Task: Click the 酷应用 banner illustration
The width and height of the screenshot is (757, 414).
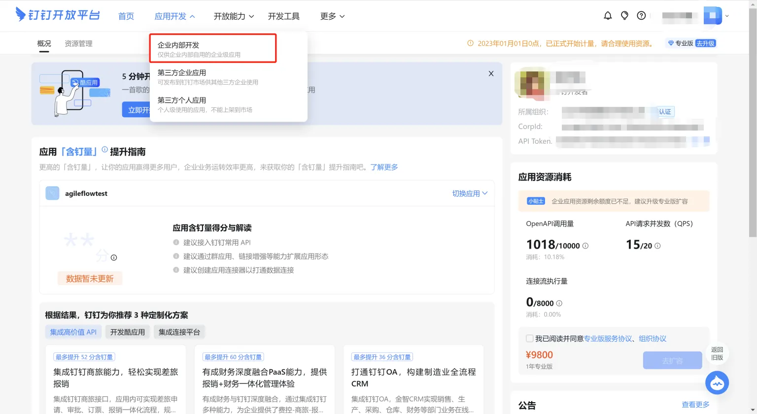Action: [x=75, y=93]
